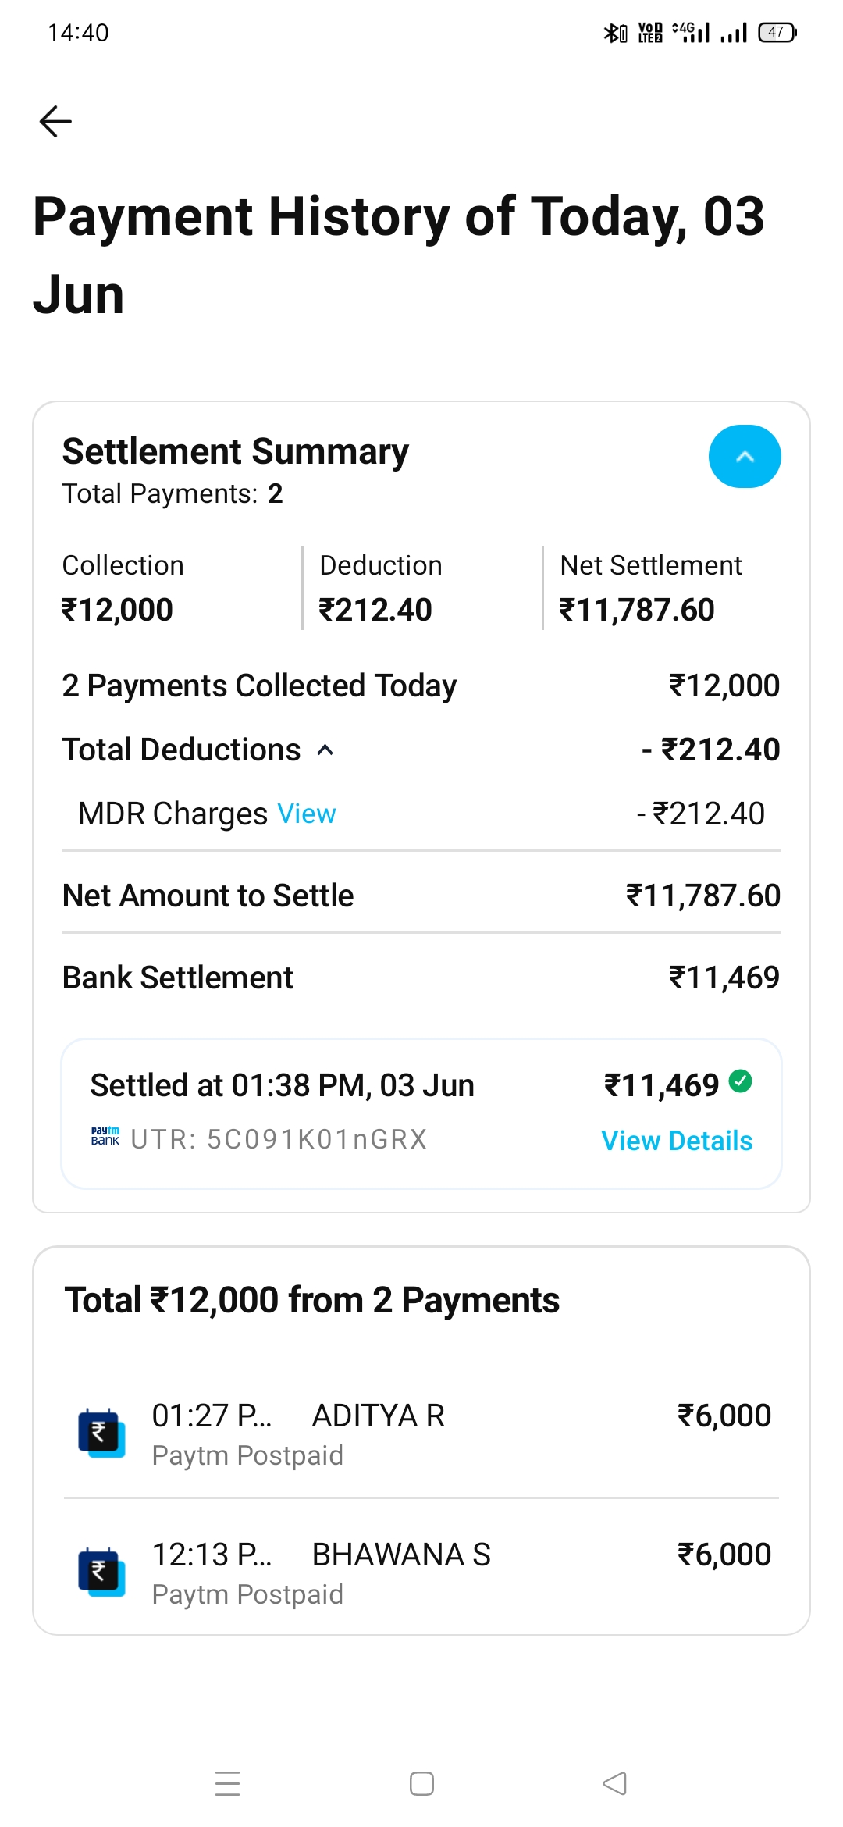This screenshot has width=843, height=1827.
Task: Open View Details for bank settlement
Action: click(676, 1141)
